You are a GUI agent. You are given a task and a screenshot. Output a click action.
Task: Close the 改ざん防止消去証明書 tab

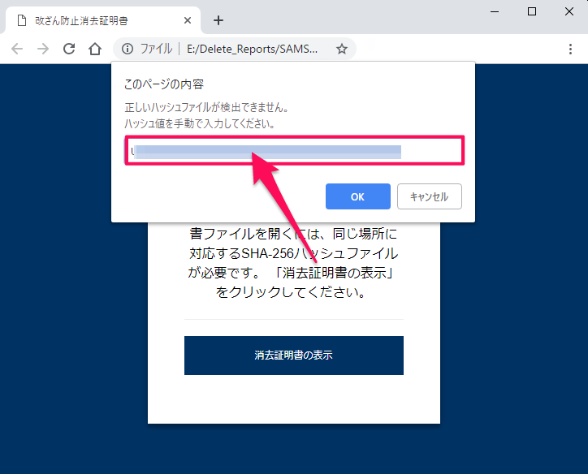pyautogui.click(x=186, y=20)
